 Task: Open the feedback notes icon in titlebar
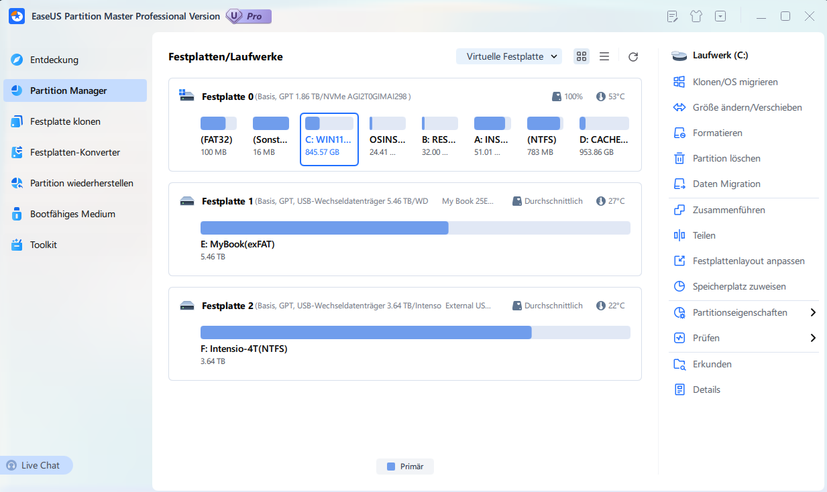pos(672,15)
